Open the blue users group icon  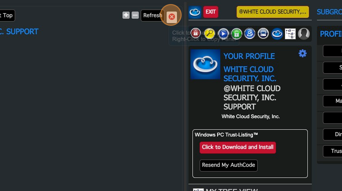(250, 34)
